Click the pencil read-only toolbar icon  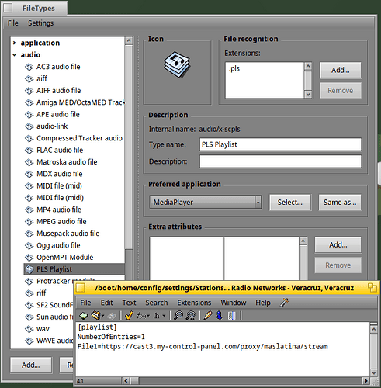207,316
